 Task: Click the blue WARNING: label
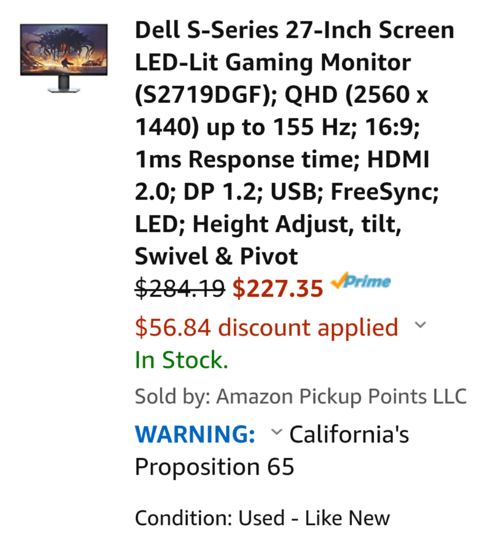pyautogui.click(x=194, y=434)
